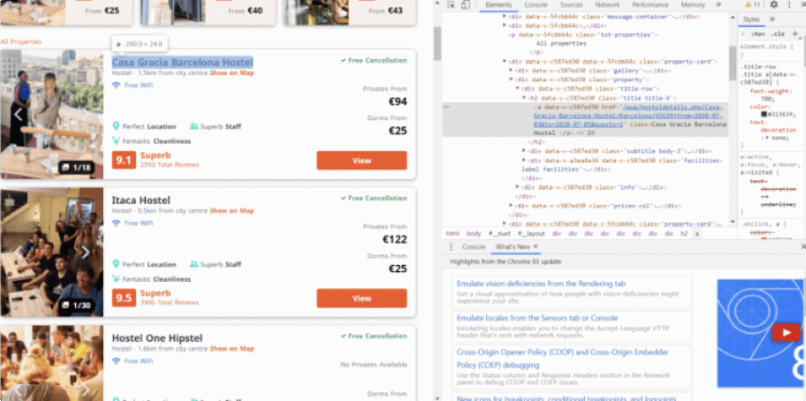Show more DevTools panels chevron
Viewport: 806px width, 401px height.
(718, 5)
